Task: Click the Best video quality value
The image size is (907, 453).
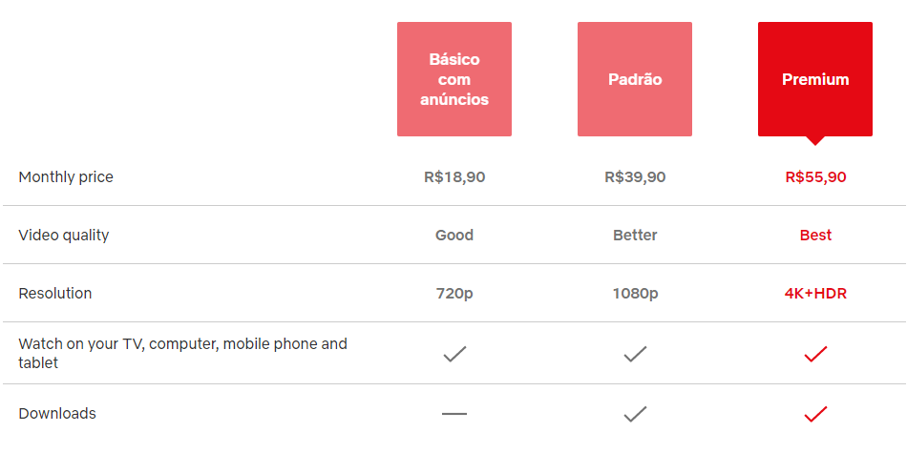Action: tap(815, 236)
